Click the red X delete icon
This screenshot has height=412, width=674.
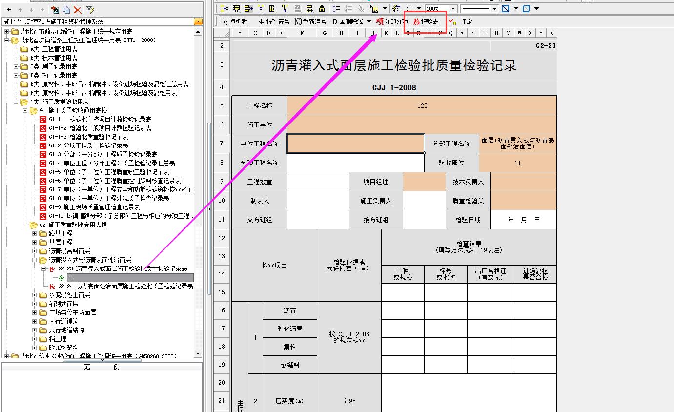(77, 10)
